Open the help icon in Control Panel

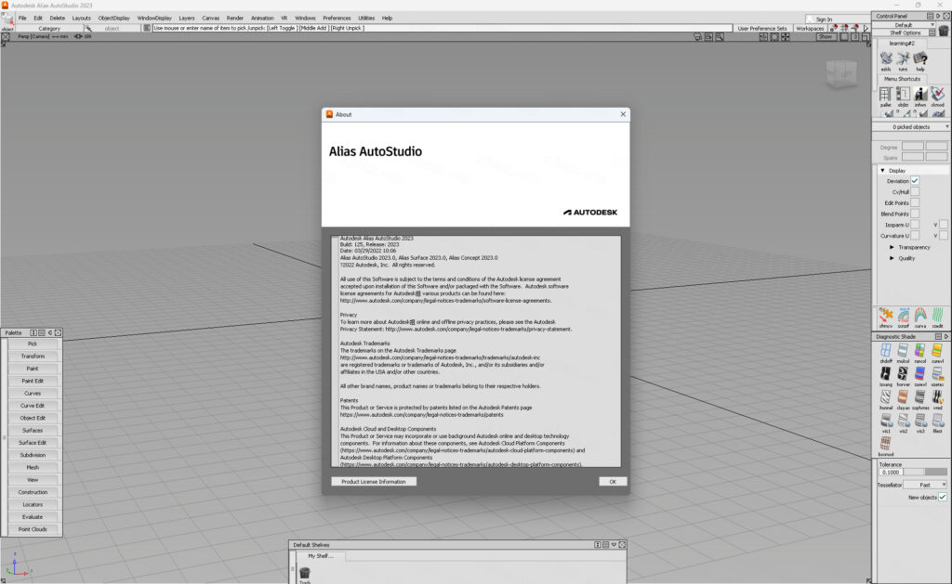[921, 59]
